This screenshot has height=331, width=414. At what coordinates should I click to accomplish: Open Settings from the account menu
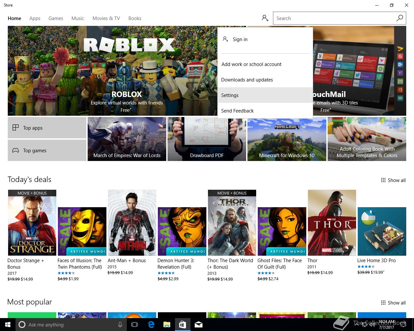pos(265,95)
